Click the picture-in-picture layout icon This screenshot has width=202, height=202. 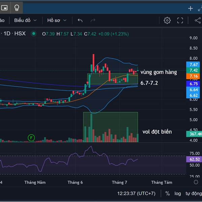[4, 8]
